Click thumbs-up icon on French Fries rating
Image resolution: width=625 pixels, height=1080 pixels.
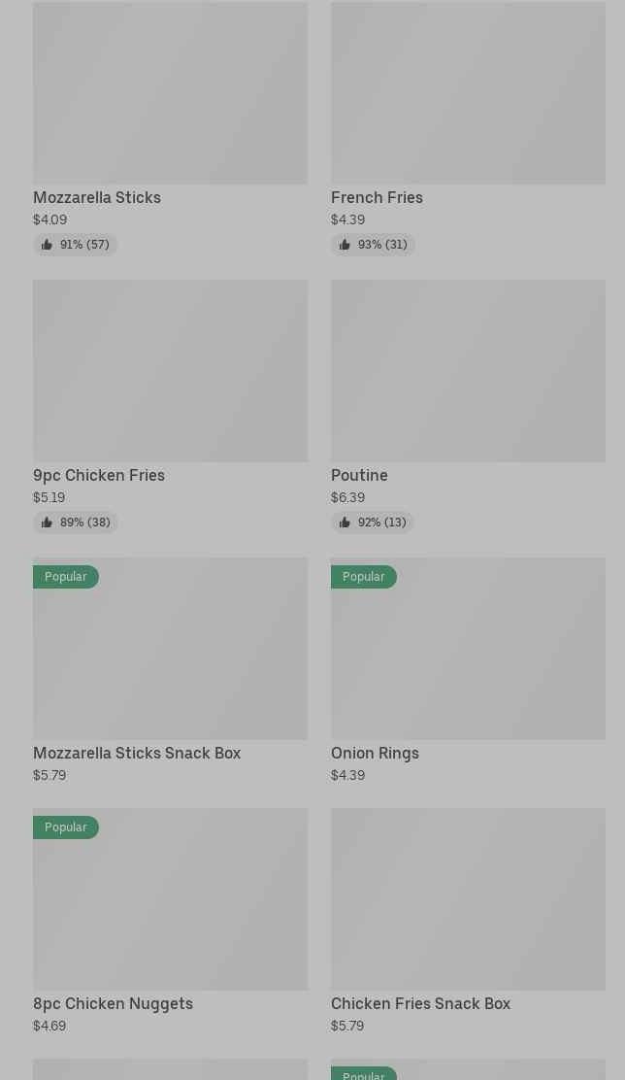[x=345, y=245]
